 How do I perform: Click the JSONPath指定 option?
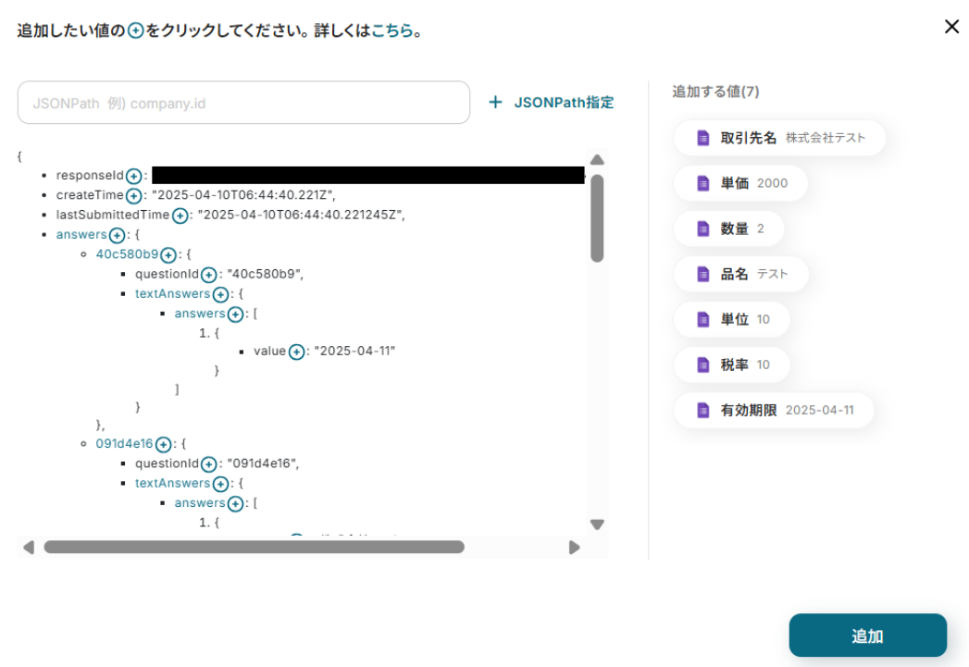click(x=553, y=102)
